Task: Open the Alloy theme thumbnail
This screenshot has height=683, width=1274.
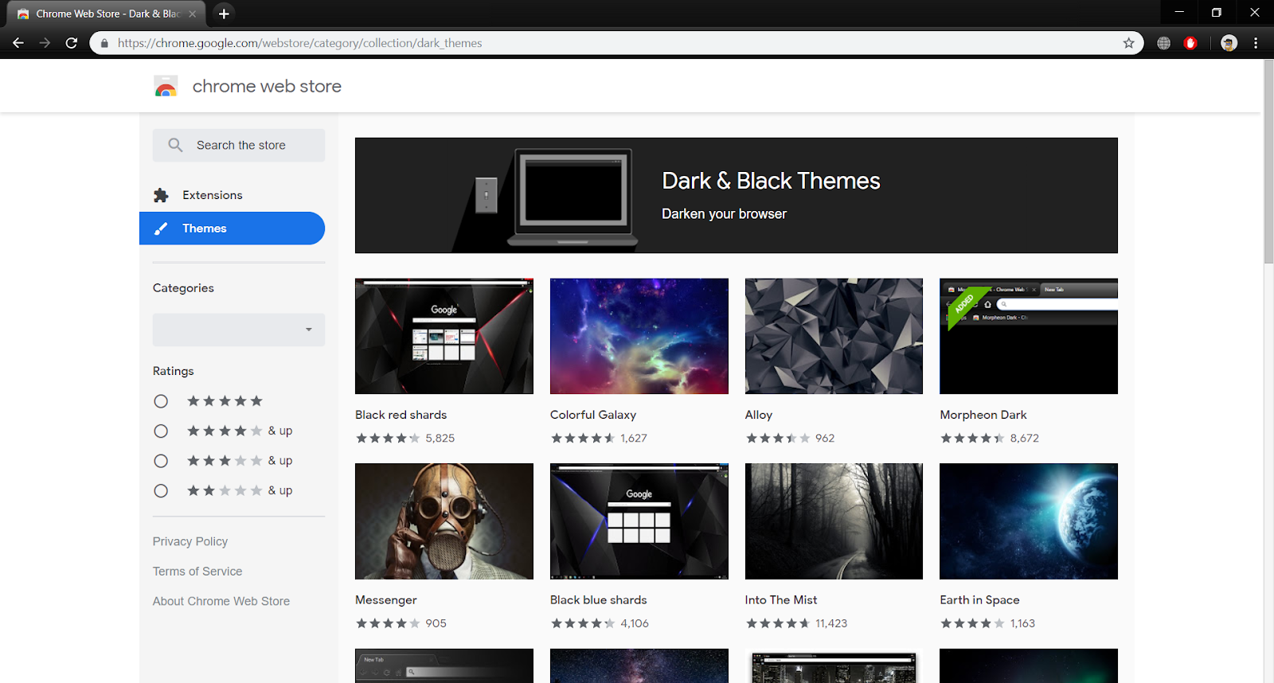Action: pos(834,336)
